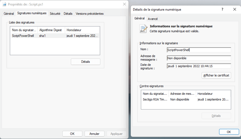Click the Nom field containing ScriptPowerShell
The image size is (241, 139).
coord(199,50)
